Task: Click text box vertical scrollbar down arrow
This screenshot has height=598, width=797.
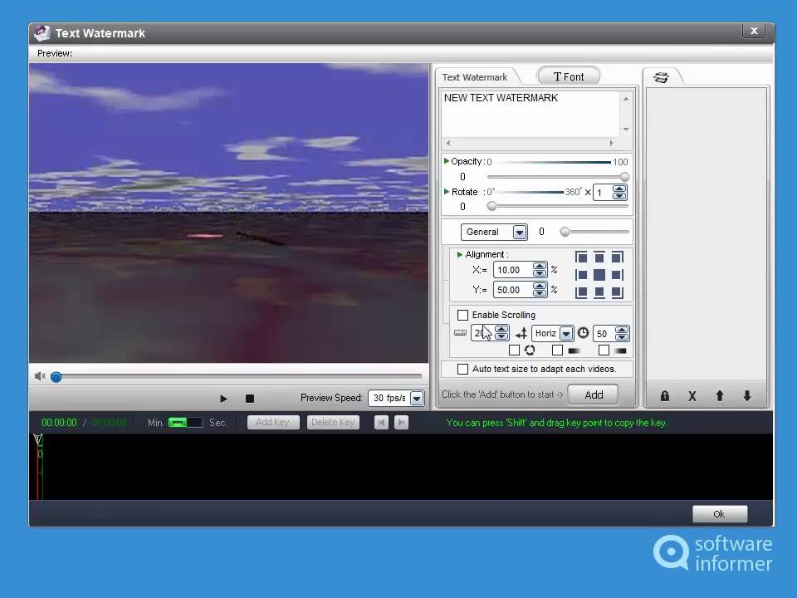Action: [x=626, y=130]
